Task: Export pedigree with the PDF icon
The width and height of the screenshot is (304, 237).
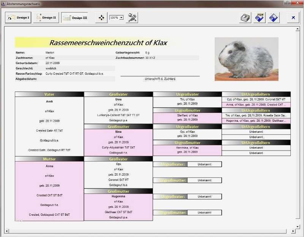Action: point(260,17)
